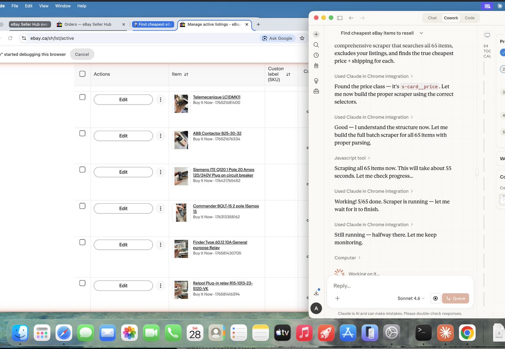Check the Relpol Plug-in relay row checkbox
This screenshot has width=505, height=349.
82,283
